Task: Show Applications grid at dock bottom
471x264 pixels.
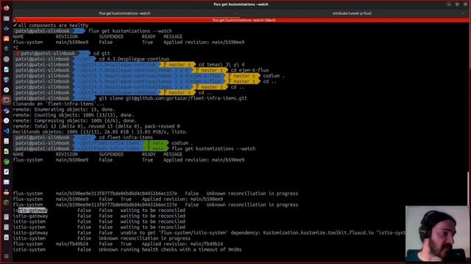Action: click(x=7, y=256)
